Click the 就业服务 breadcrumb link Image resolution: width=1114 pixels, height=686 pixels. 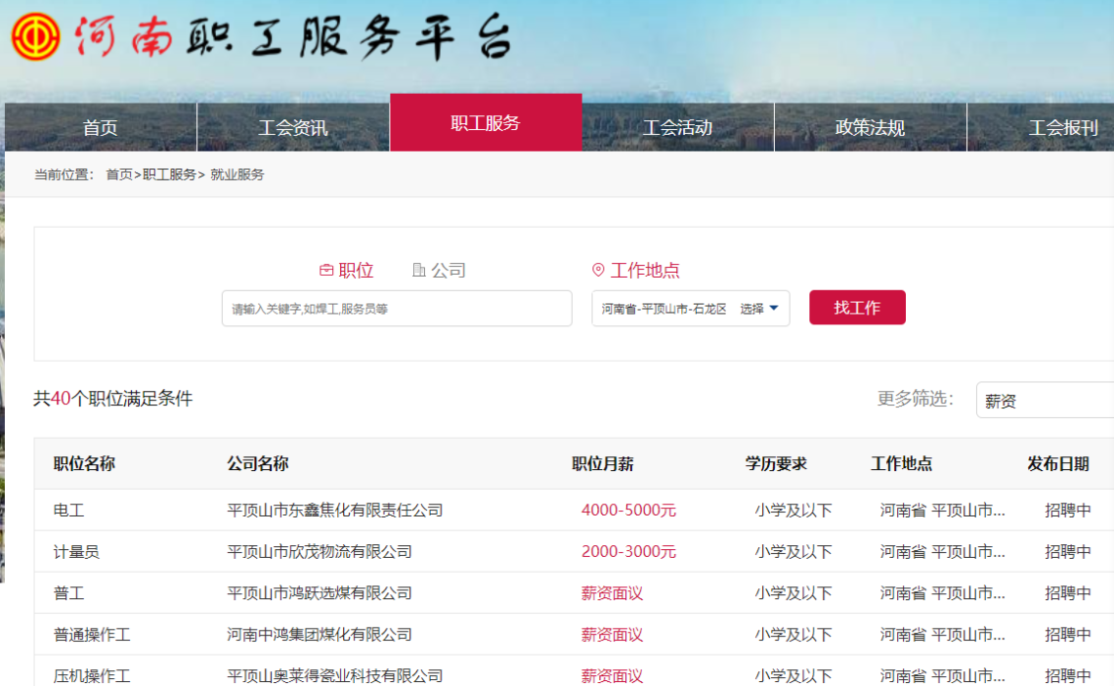pos(237,175)
